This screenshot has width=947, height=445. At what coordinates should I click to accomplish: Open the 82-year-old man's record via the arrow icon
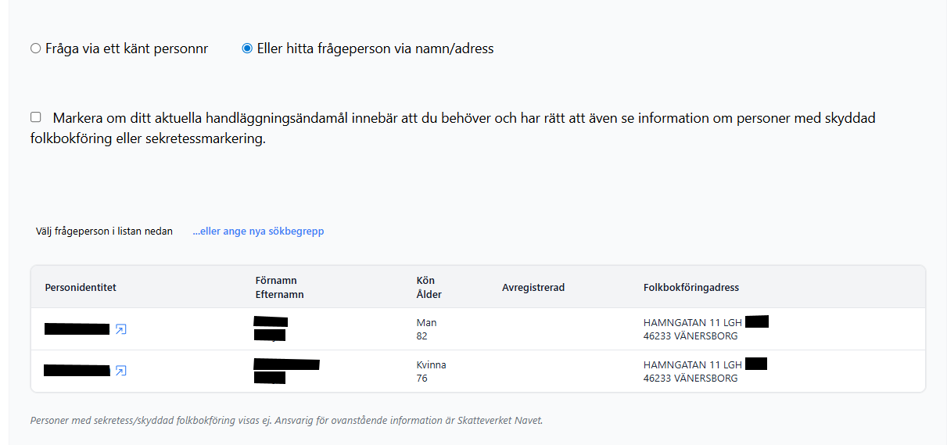point(120,329)
